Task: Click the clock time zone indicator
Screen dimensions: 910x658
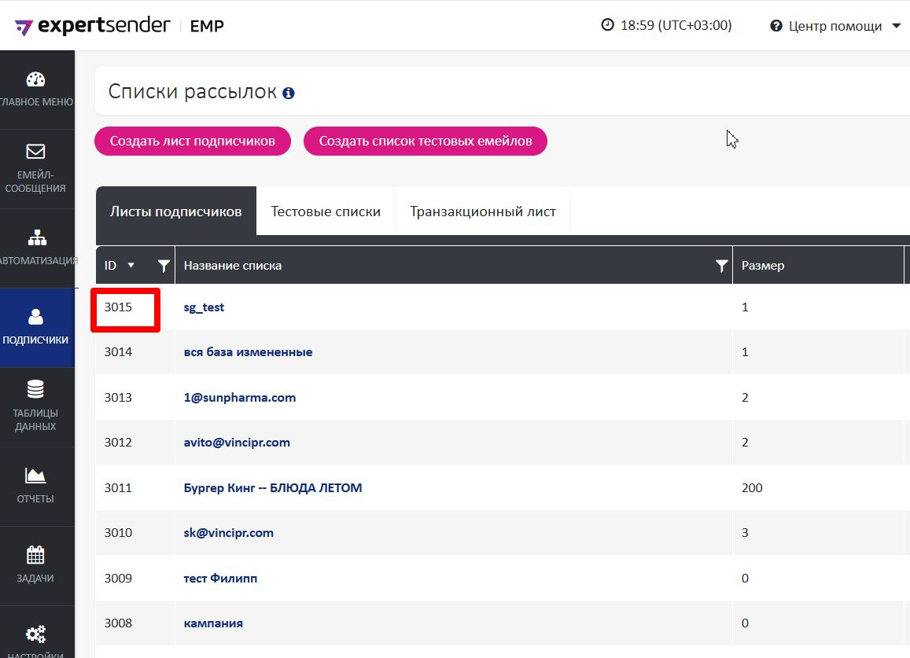Action: [665, 25]
